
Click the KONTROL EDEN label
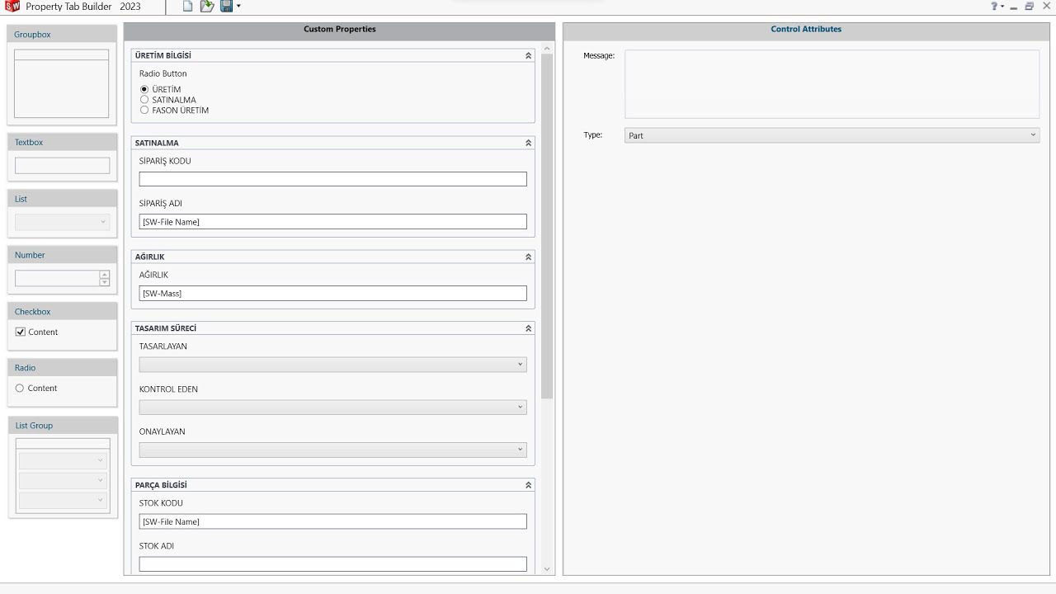pyautogui.click(x=168, y=389)
